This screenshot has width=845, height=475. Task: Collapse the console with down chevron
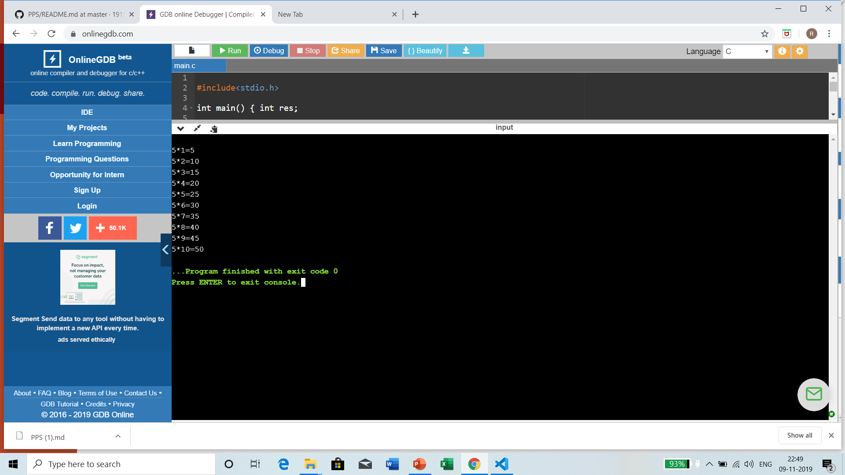[x=180, y=128]
